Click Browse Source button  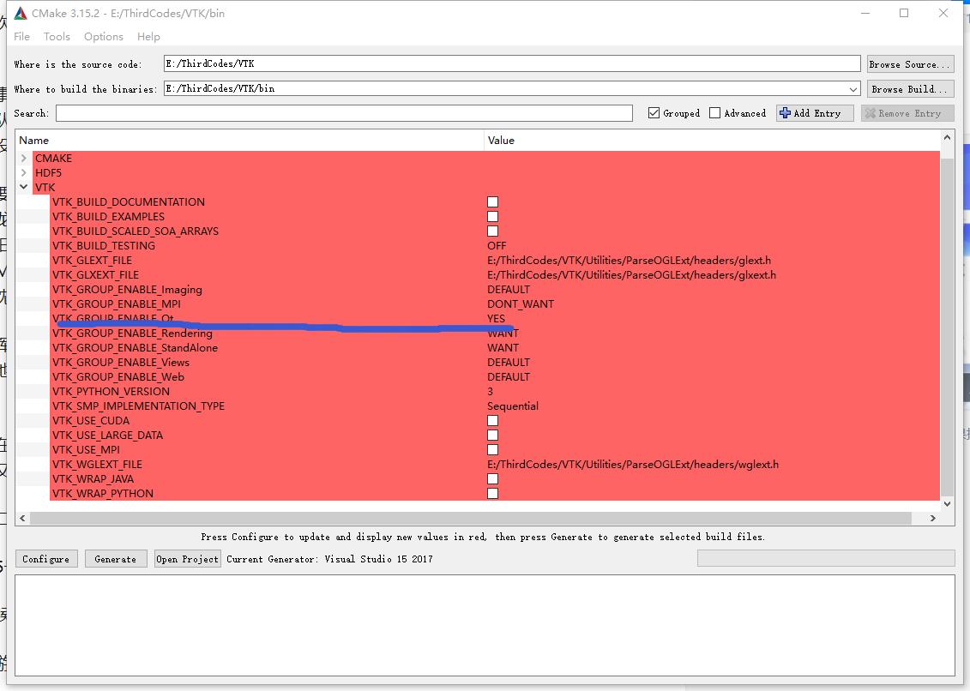coord(910,64)
